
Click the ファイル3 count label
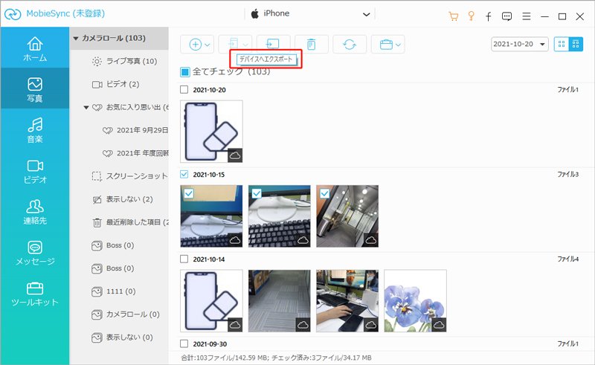[x=567, y=174]
